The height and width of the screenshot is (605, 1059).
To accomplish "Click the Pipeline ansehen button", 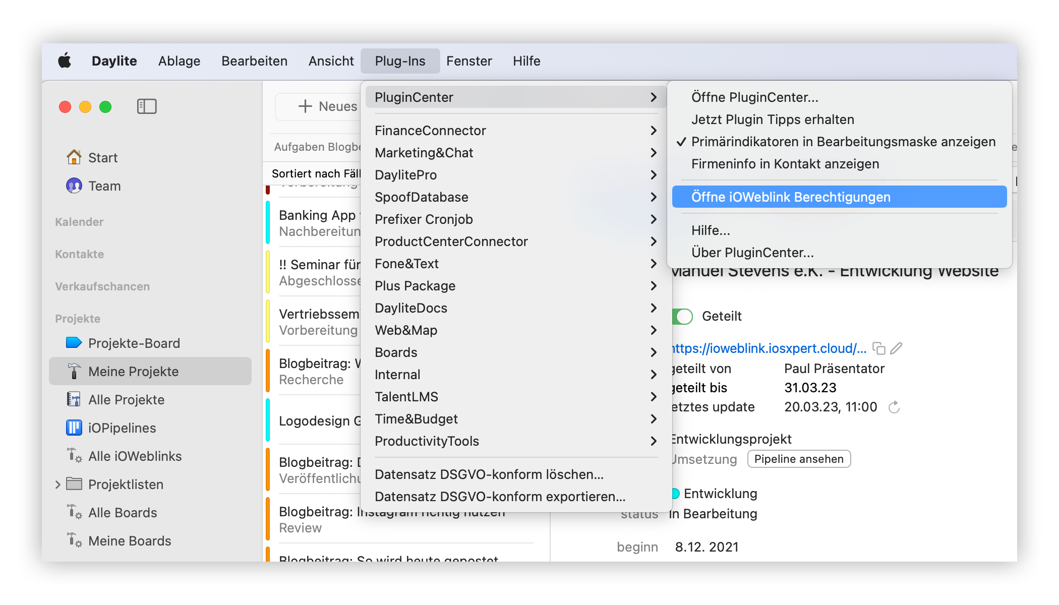I will tap(799, 459).
